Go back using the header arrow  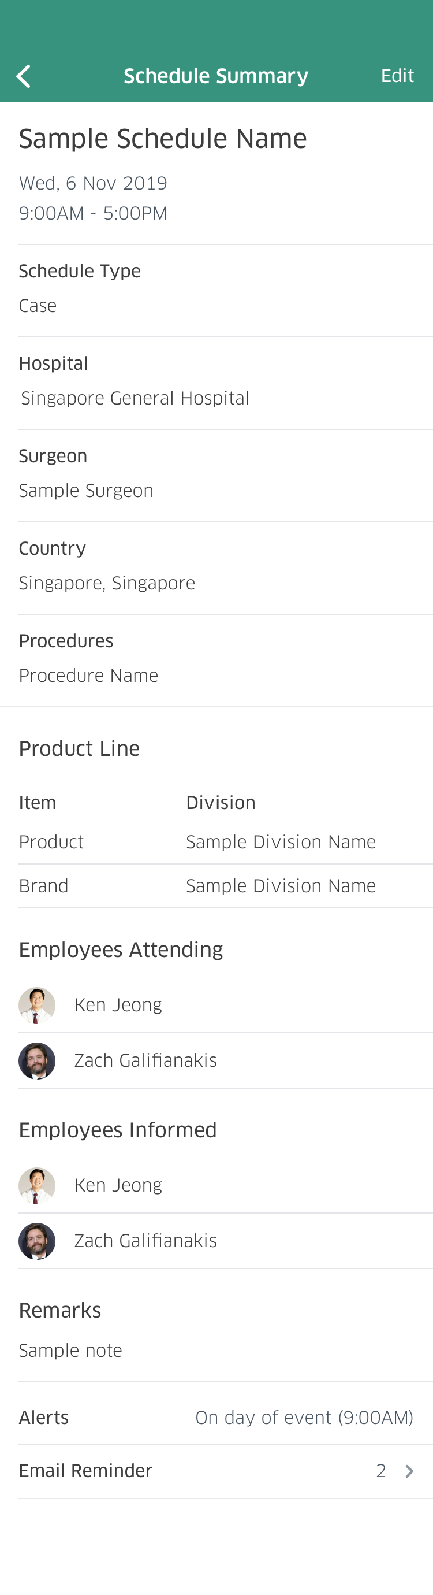tap(24, 76)
